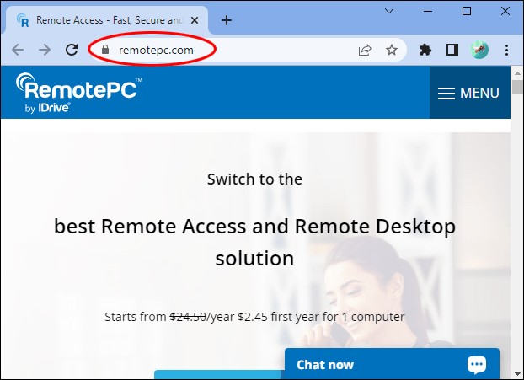Click the padlock site info icon
Image resolution: width=524 pixels, height=380 pixels.
click(105, 51)
